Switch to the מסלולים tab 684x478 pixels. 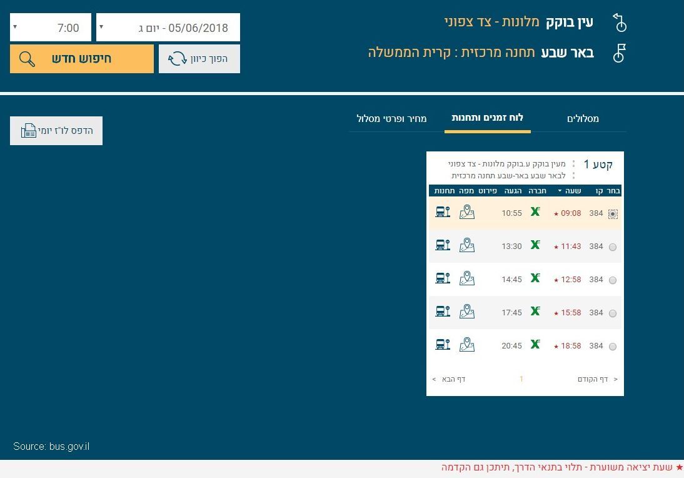coord(583,118)
